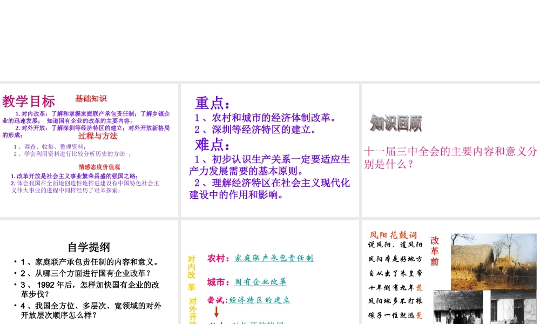Click the vertical 改革前 red label
Screen dimensions: 540x324
(435, 251)
